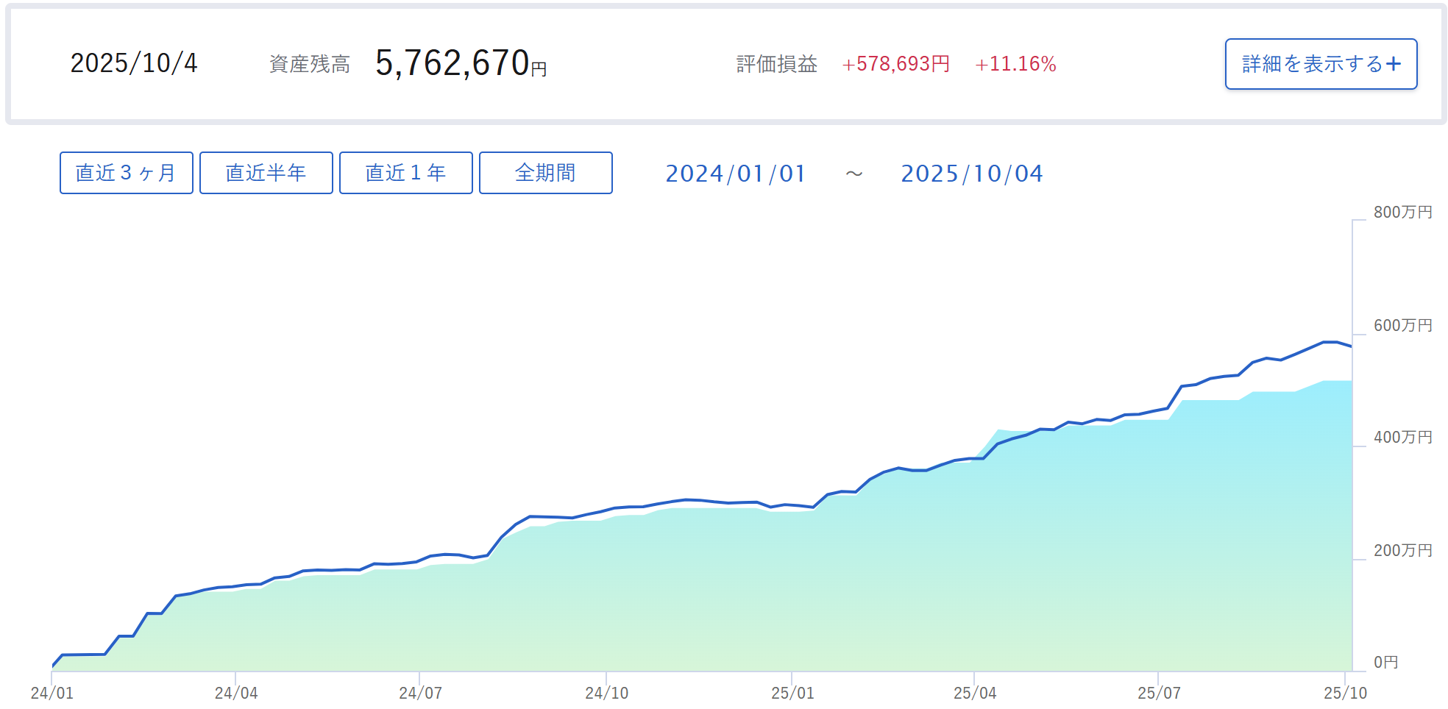
Task: Click the +578,693円 valuation gain figure
Action: tap(895, 64)
